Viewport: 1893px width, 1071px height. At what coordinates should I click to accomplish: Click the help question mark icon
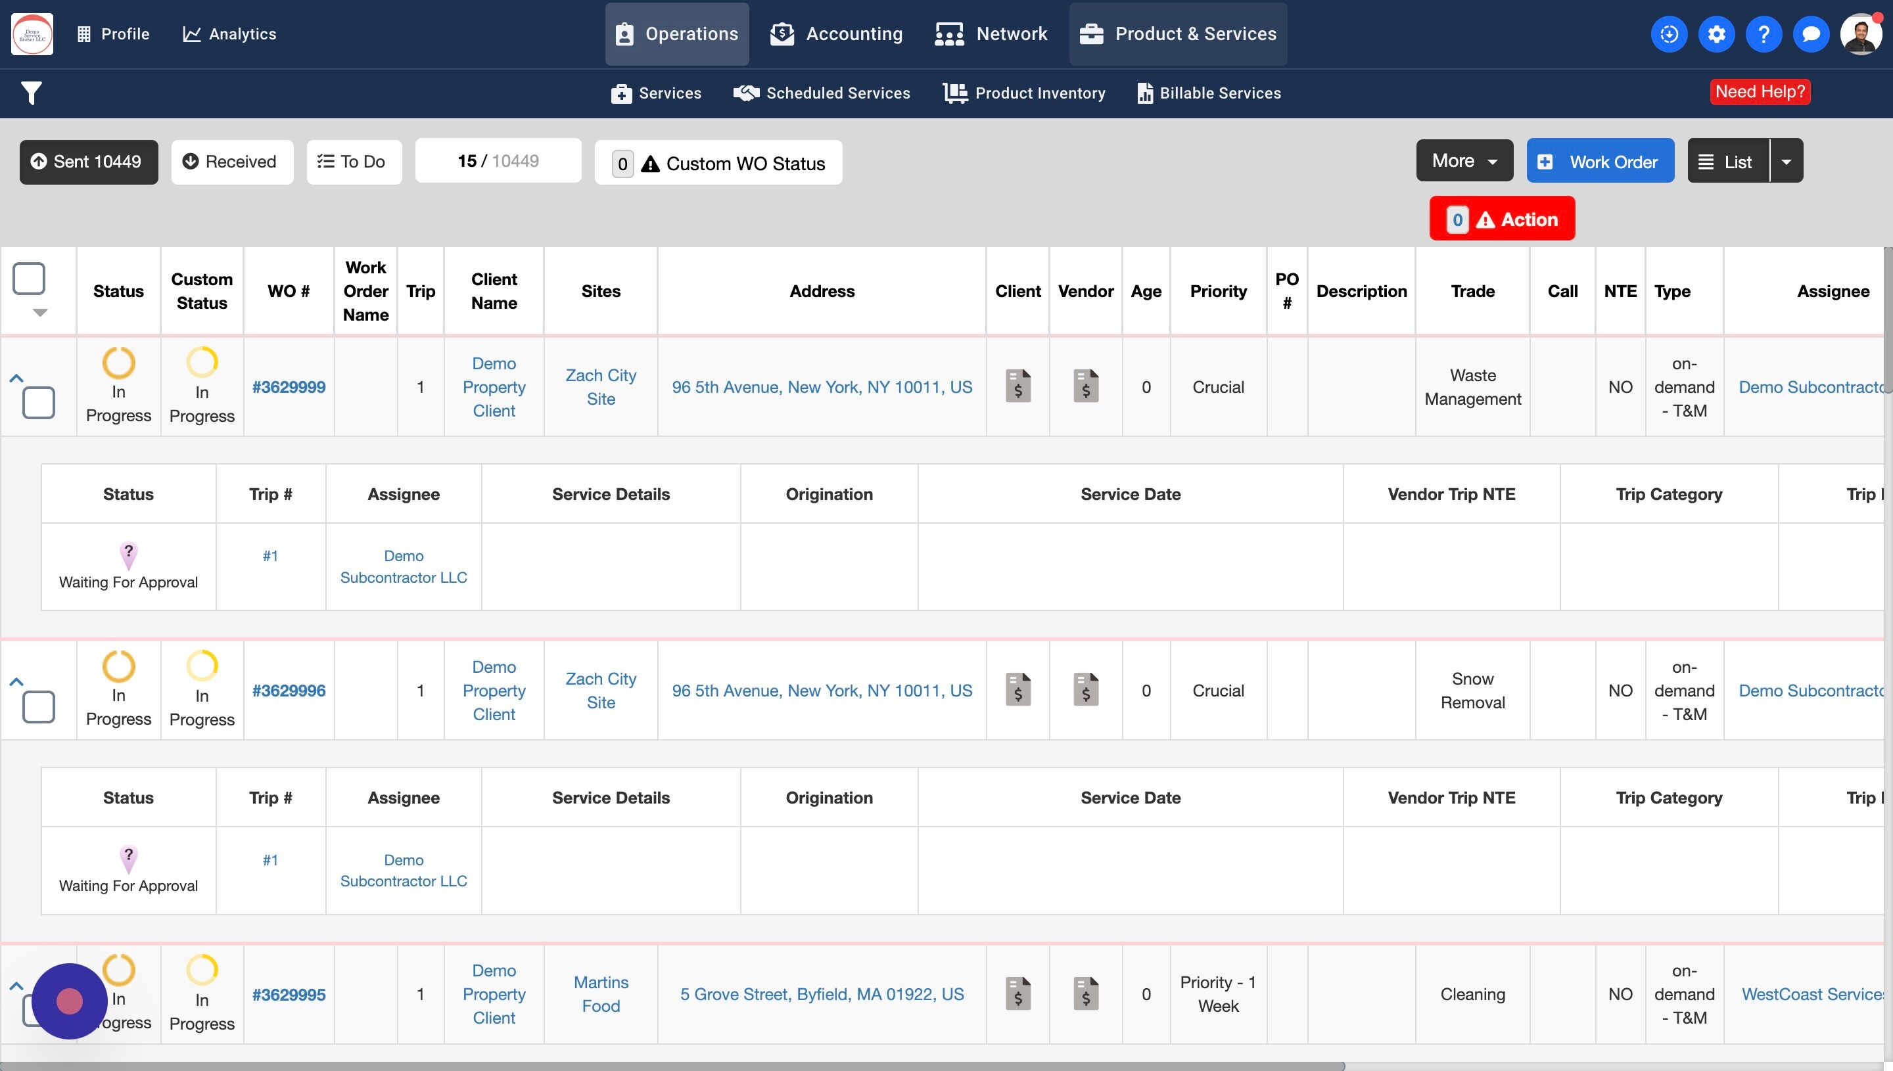(x=1764, y=34)
